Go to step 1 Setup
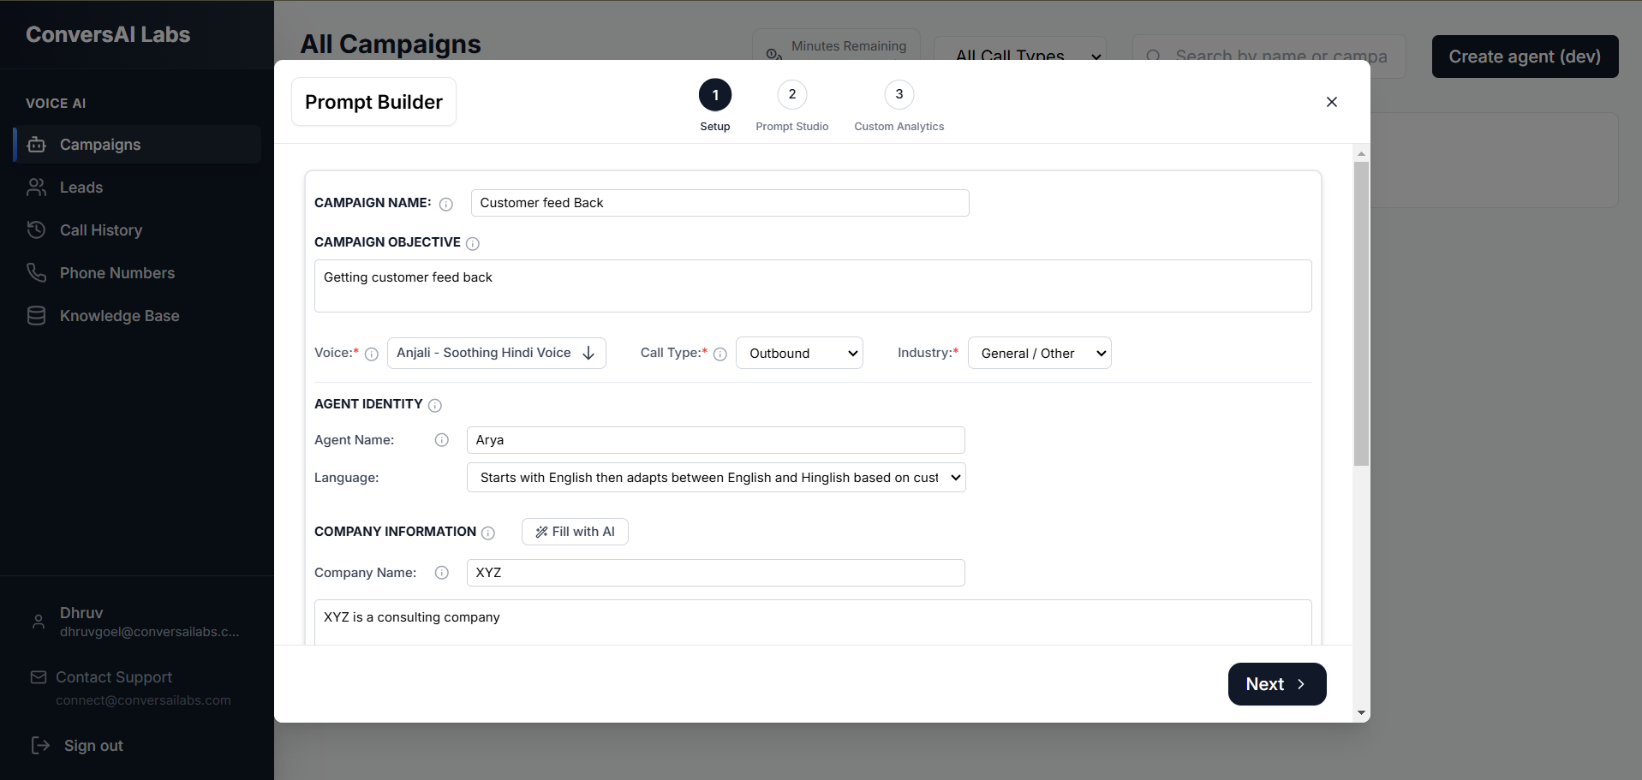This screenshot has height=780, width=1642. point(715,95)
